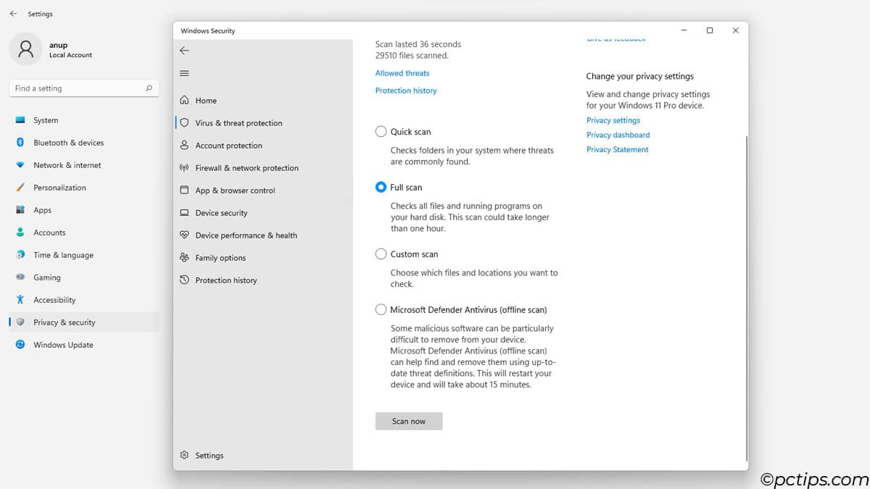Click the back arrow in Windows Security
This screenshot has height=489, width=870.
[x=184, y=51]
